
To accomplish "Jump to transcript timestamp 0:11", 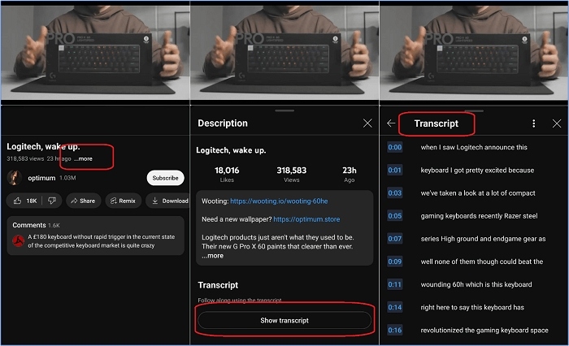I will 395,284.
